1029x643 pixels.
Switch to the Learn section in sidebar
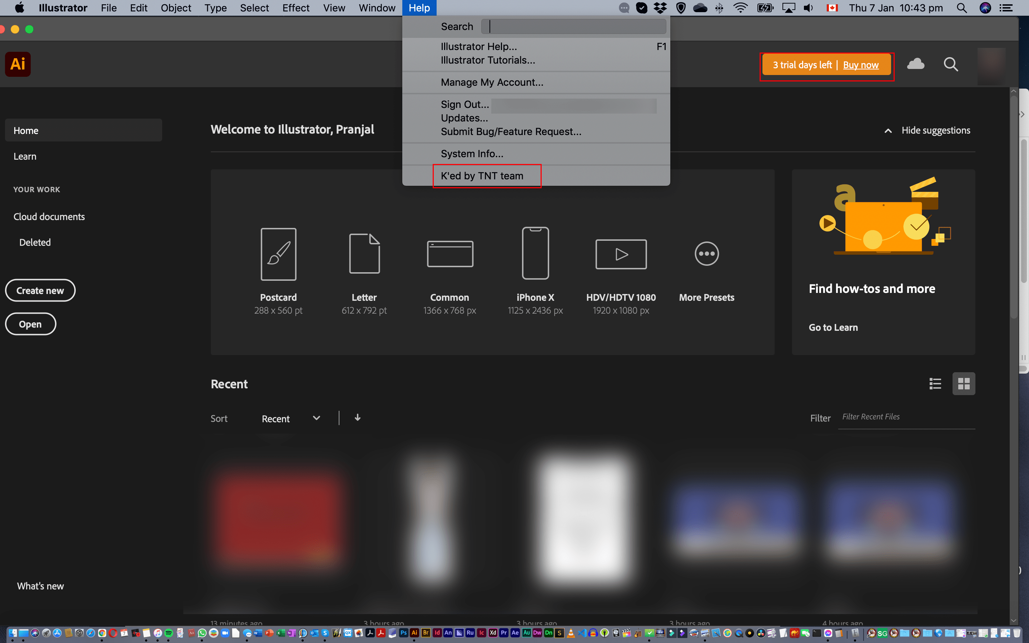point(25,156)
